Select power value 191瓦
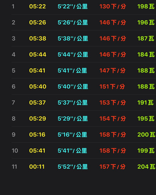This screenshot has height=195, width=156. coord(145,103)
